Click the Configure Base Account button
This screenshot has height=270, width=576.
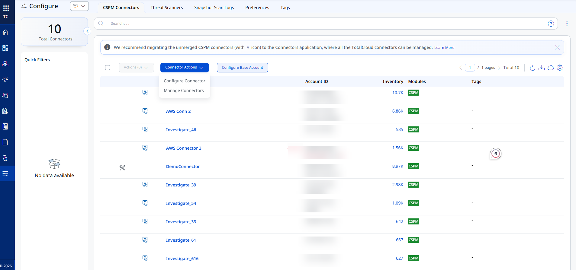point(243,68)
